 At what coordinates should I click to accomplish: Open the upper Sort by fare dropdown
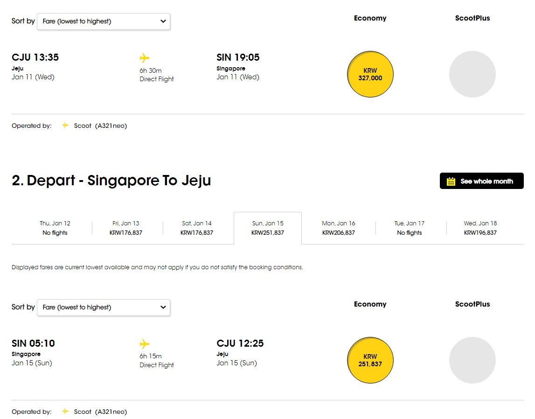pyautogui.click(x=104, y=21)
